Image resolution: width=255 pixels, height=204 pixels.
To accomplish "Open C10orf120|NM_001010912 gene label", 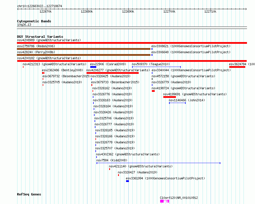I will click(x=179, y=198).
